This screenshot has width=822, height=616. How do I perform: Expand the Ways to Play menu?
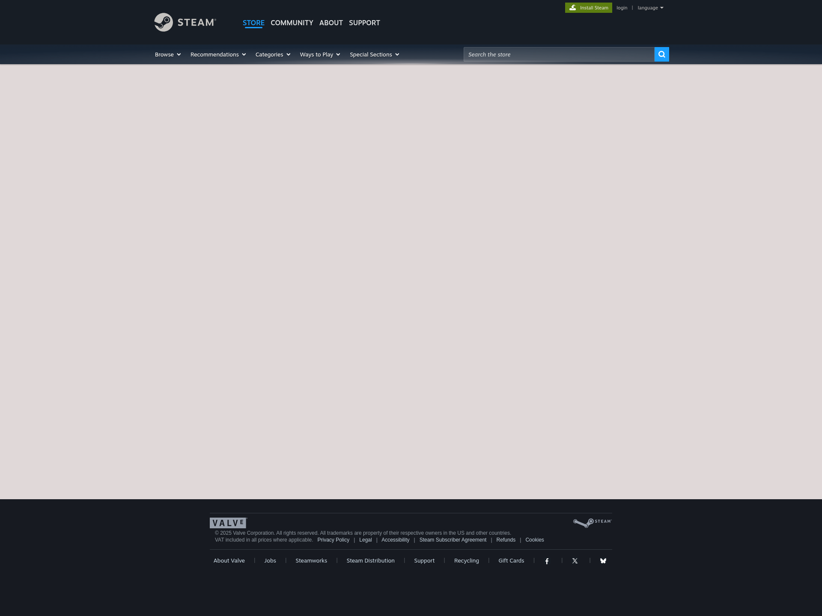click(x=320, y=54)
